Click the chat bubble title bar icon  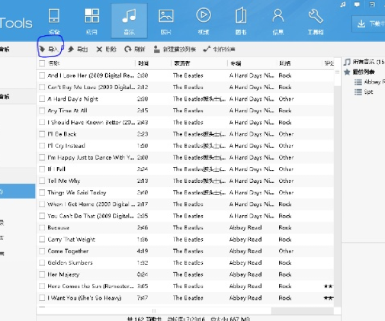click(x=357, y=4)
